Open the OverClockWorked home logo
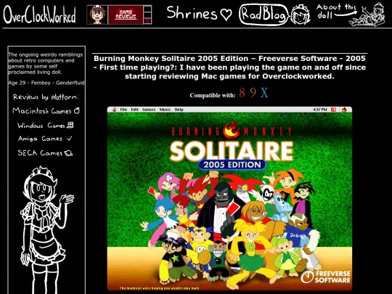The width and height of the screenshot is (392, 294). point(39,15)
